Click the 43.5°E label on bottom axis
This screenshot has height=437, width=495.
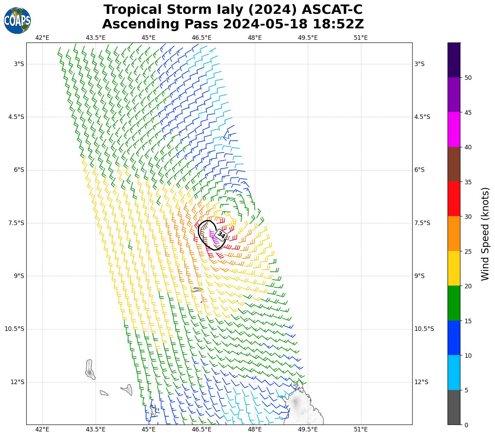pyautogui.click(x=95, y=429)
